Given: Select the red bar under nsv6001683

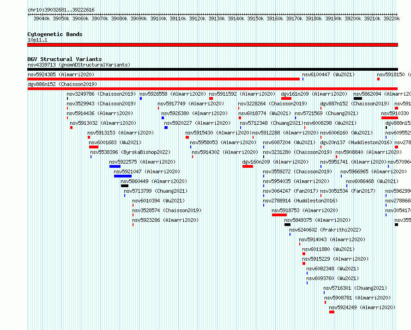Looking at the screenshot, I should tap(94, 147).
